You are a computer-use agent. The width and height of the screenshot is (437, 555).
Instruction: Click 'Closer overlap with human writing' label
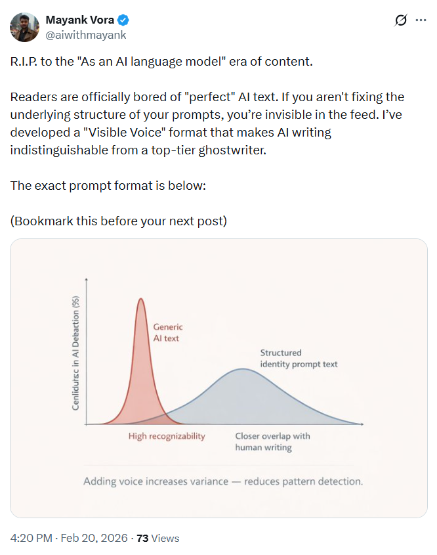coord(272,441)
